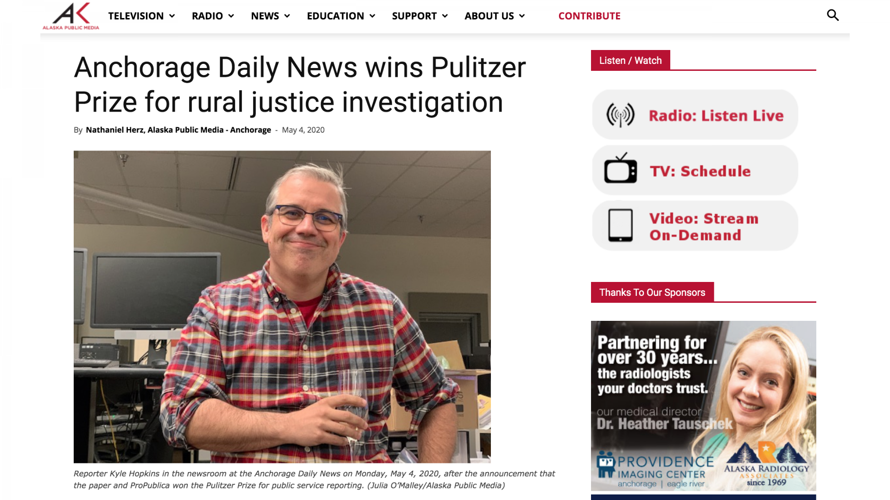Click the television set icon
This screenshot has width=890, height=500.
coord(621,168)
